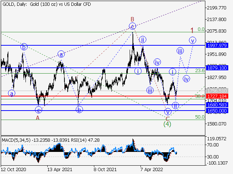Click the red wave label A

[38, 118]
